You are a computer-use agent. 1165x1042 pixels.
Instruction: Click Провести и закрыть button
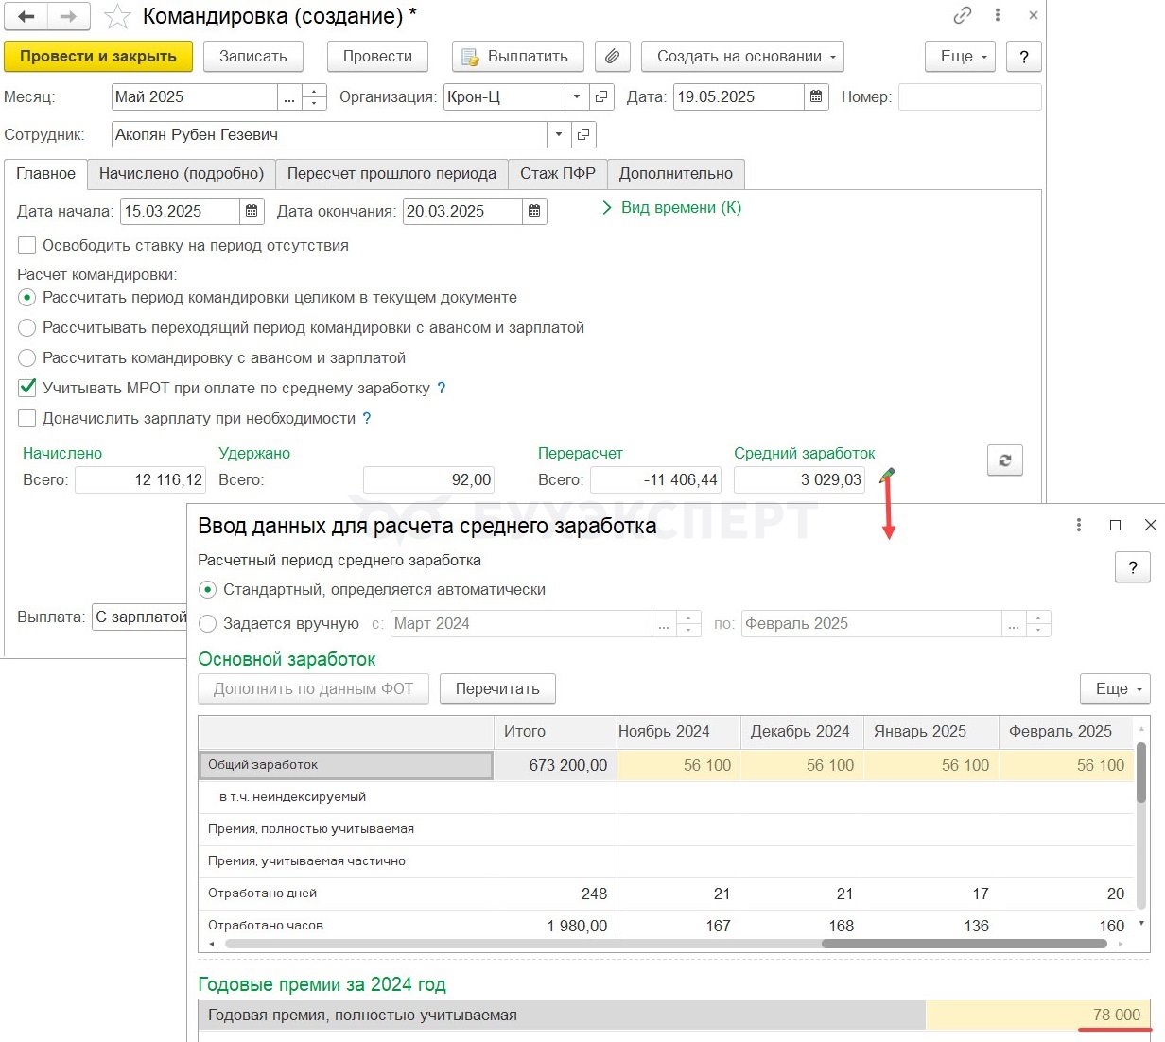pyautogui.click(x=98, y=57)
